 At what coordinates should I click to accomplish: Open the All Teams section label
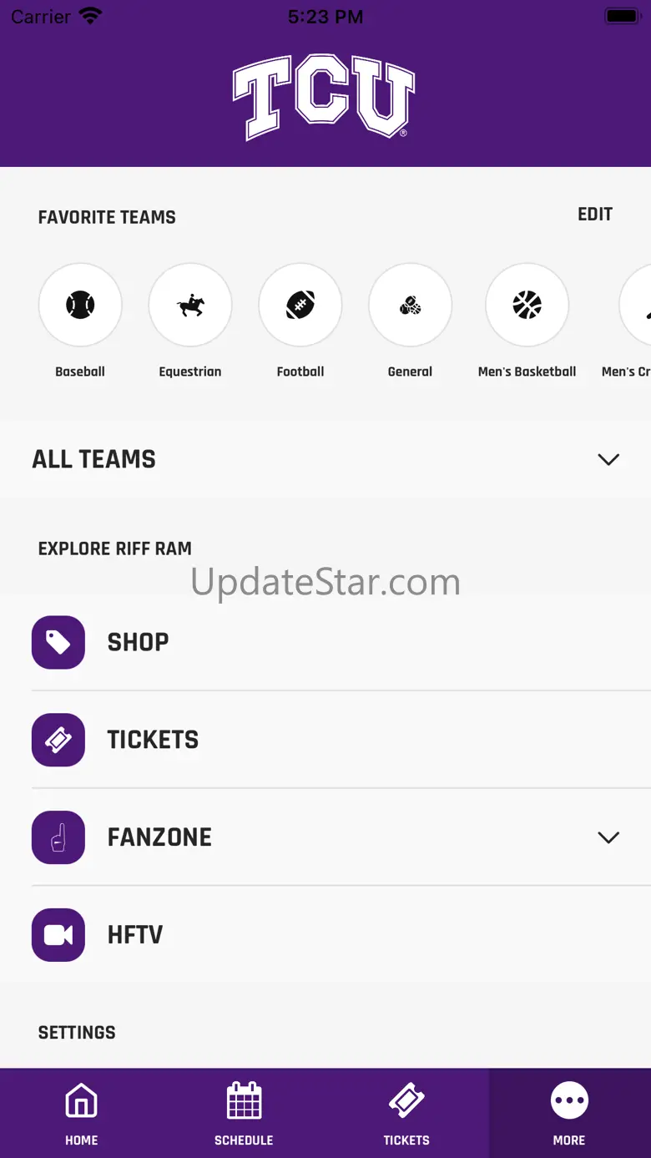[94, 459]
